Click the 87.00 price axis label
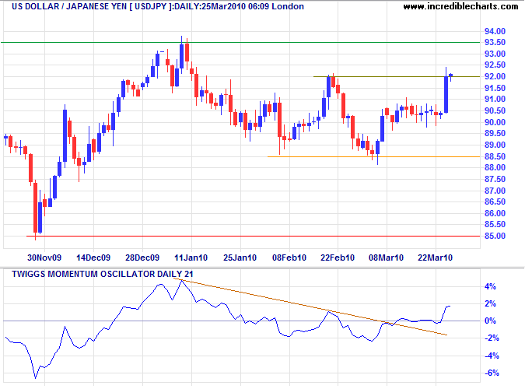Screen dimensions: 525x389 [x=495, y=191]
